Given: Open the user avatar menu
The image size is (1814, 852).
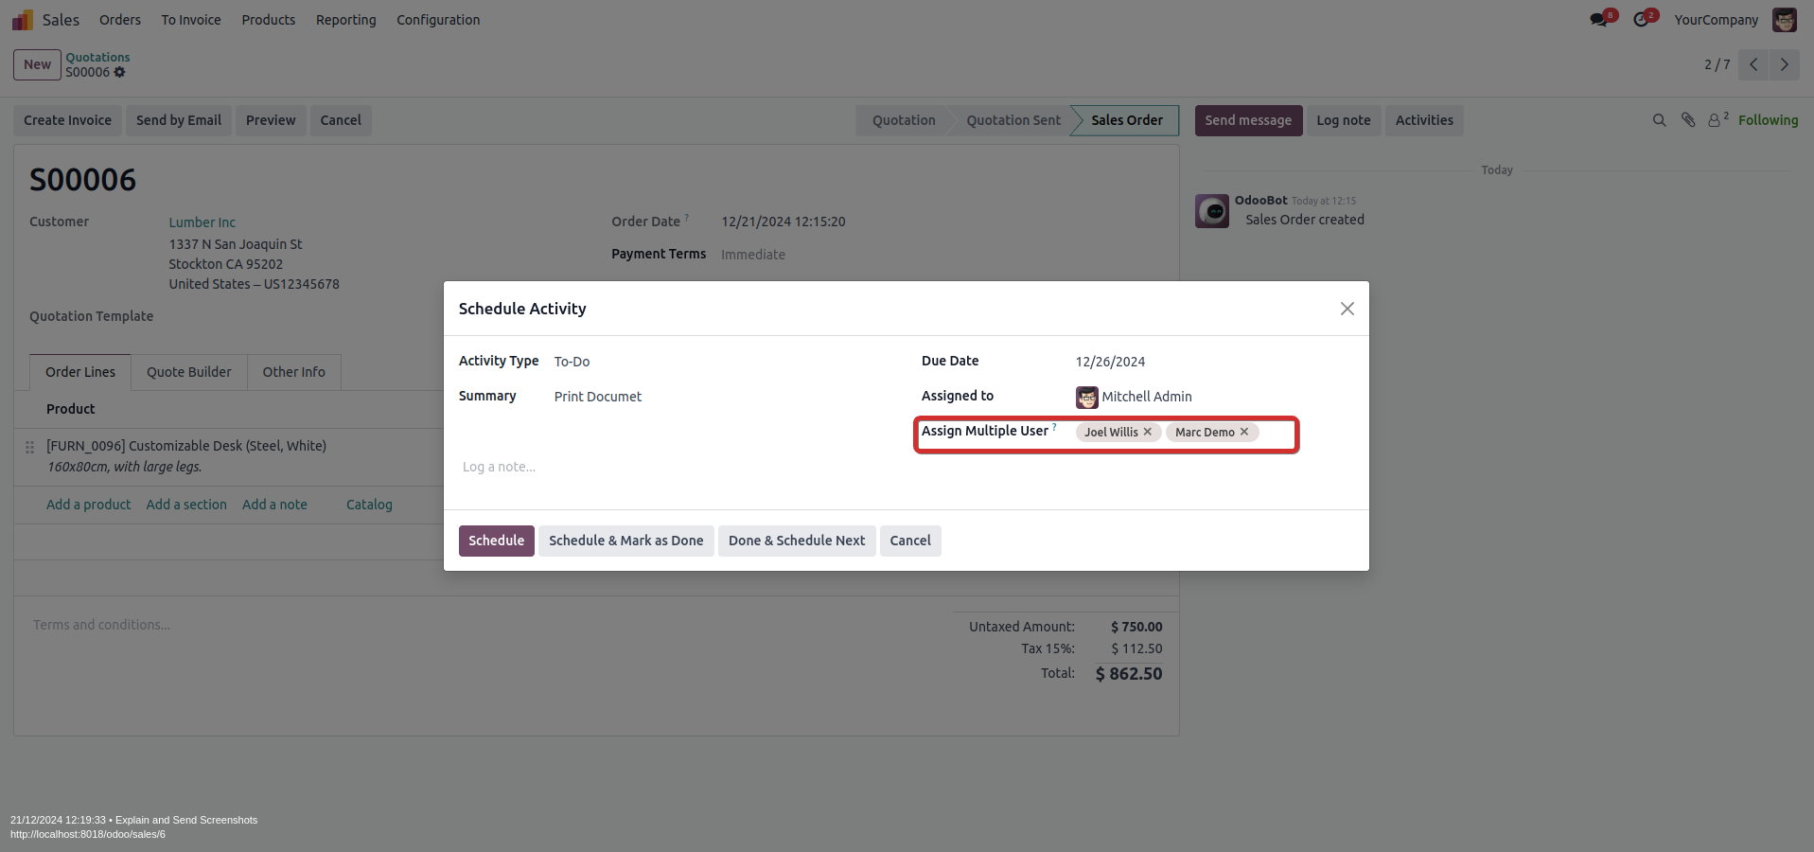Looking at the screenshot, I should click(1784, 20).
